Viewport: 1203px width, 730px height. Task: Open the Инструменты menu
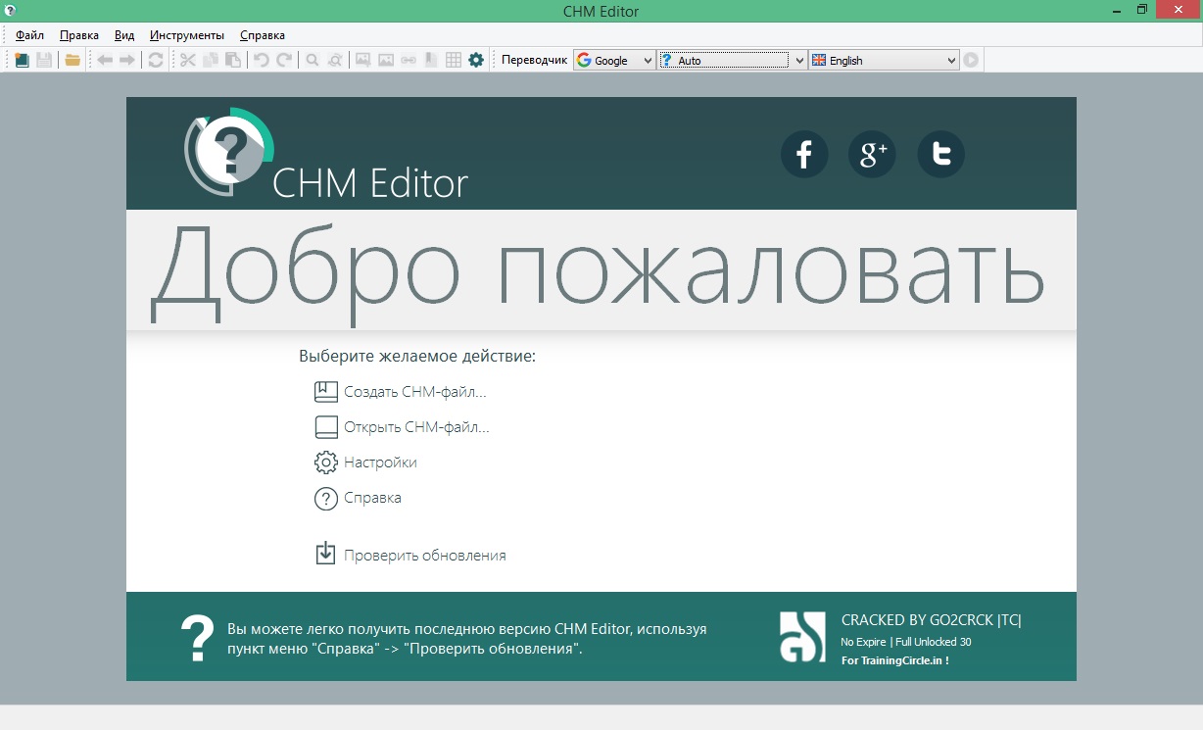187,34
